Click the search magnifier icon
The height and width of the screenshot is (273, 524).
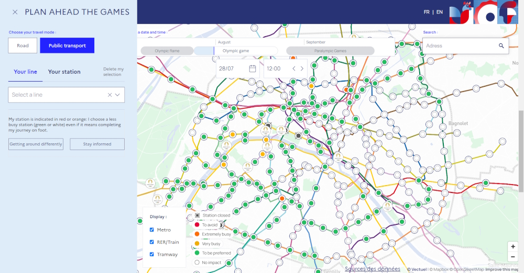501,45
